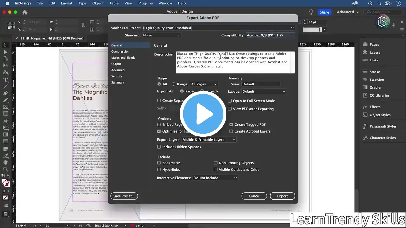Open the Compatibility dropdown
The image size is (406, 228).
click(271, 35)
